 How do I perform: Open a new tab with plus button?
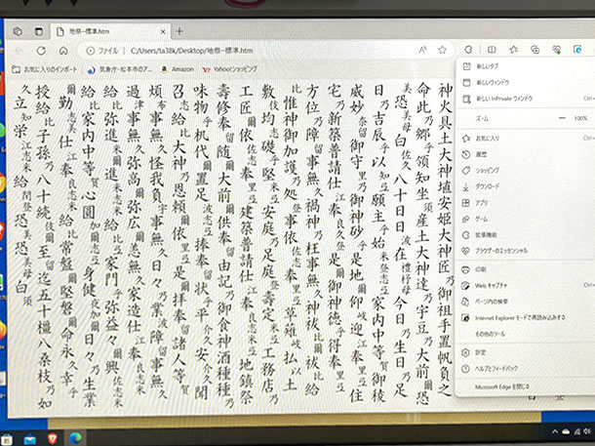[179, 31]
